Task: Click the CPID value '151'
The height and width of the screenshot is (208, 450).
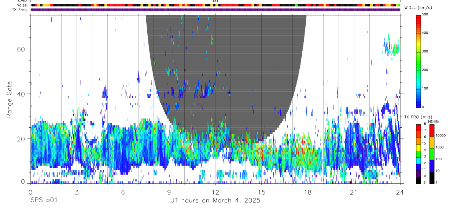Action: [x=215, y=1]
